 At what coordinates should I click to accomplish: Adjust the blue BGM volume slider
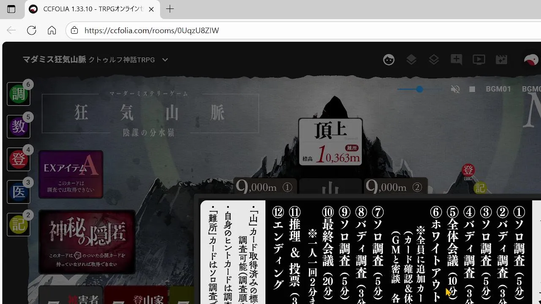pyautogui.click(x=419, y=89)
